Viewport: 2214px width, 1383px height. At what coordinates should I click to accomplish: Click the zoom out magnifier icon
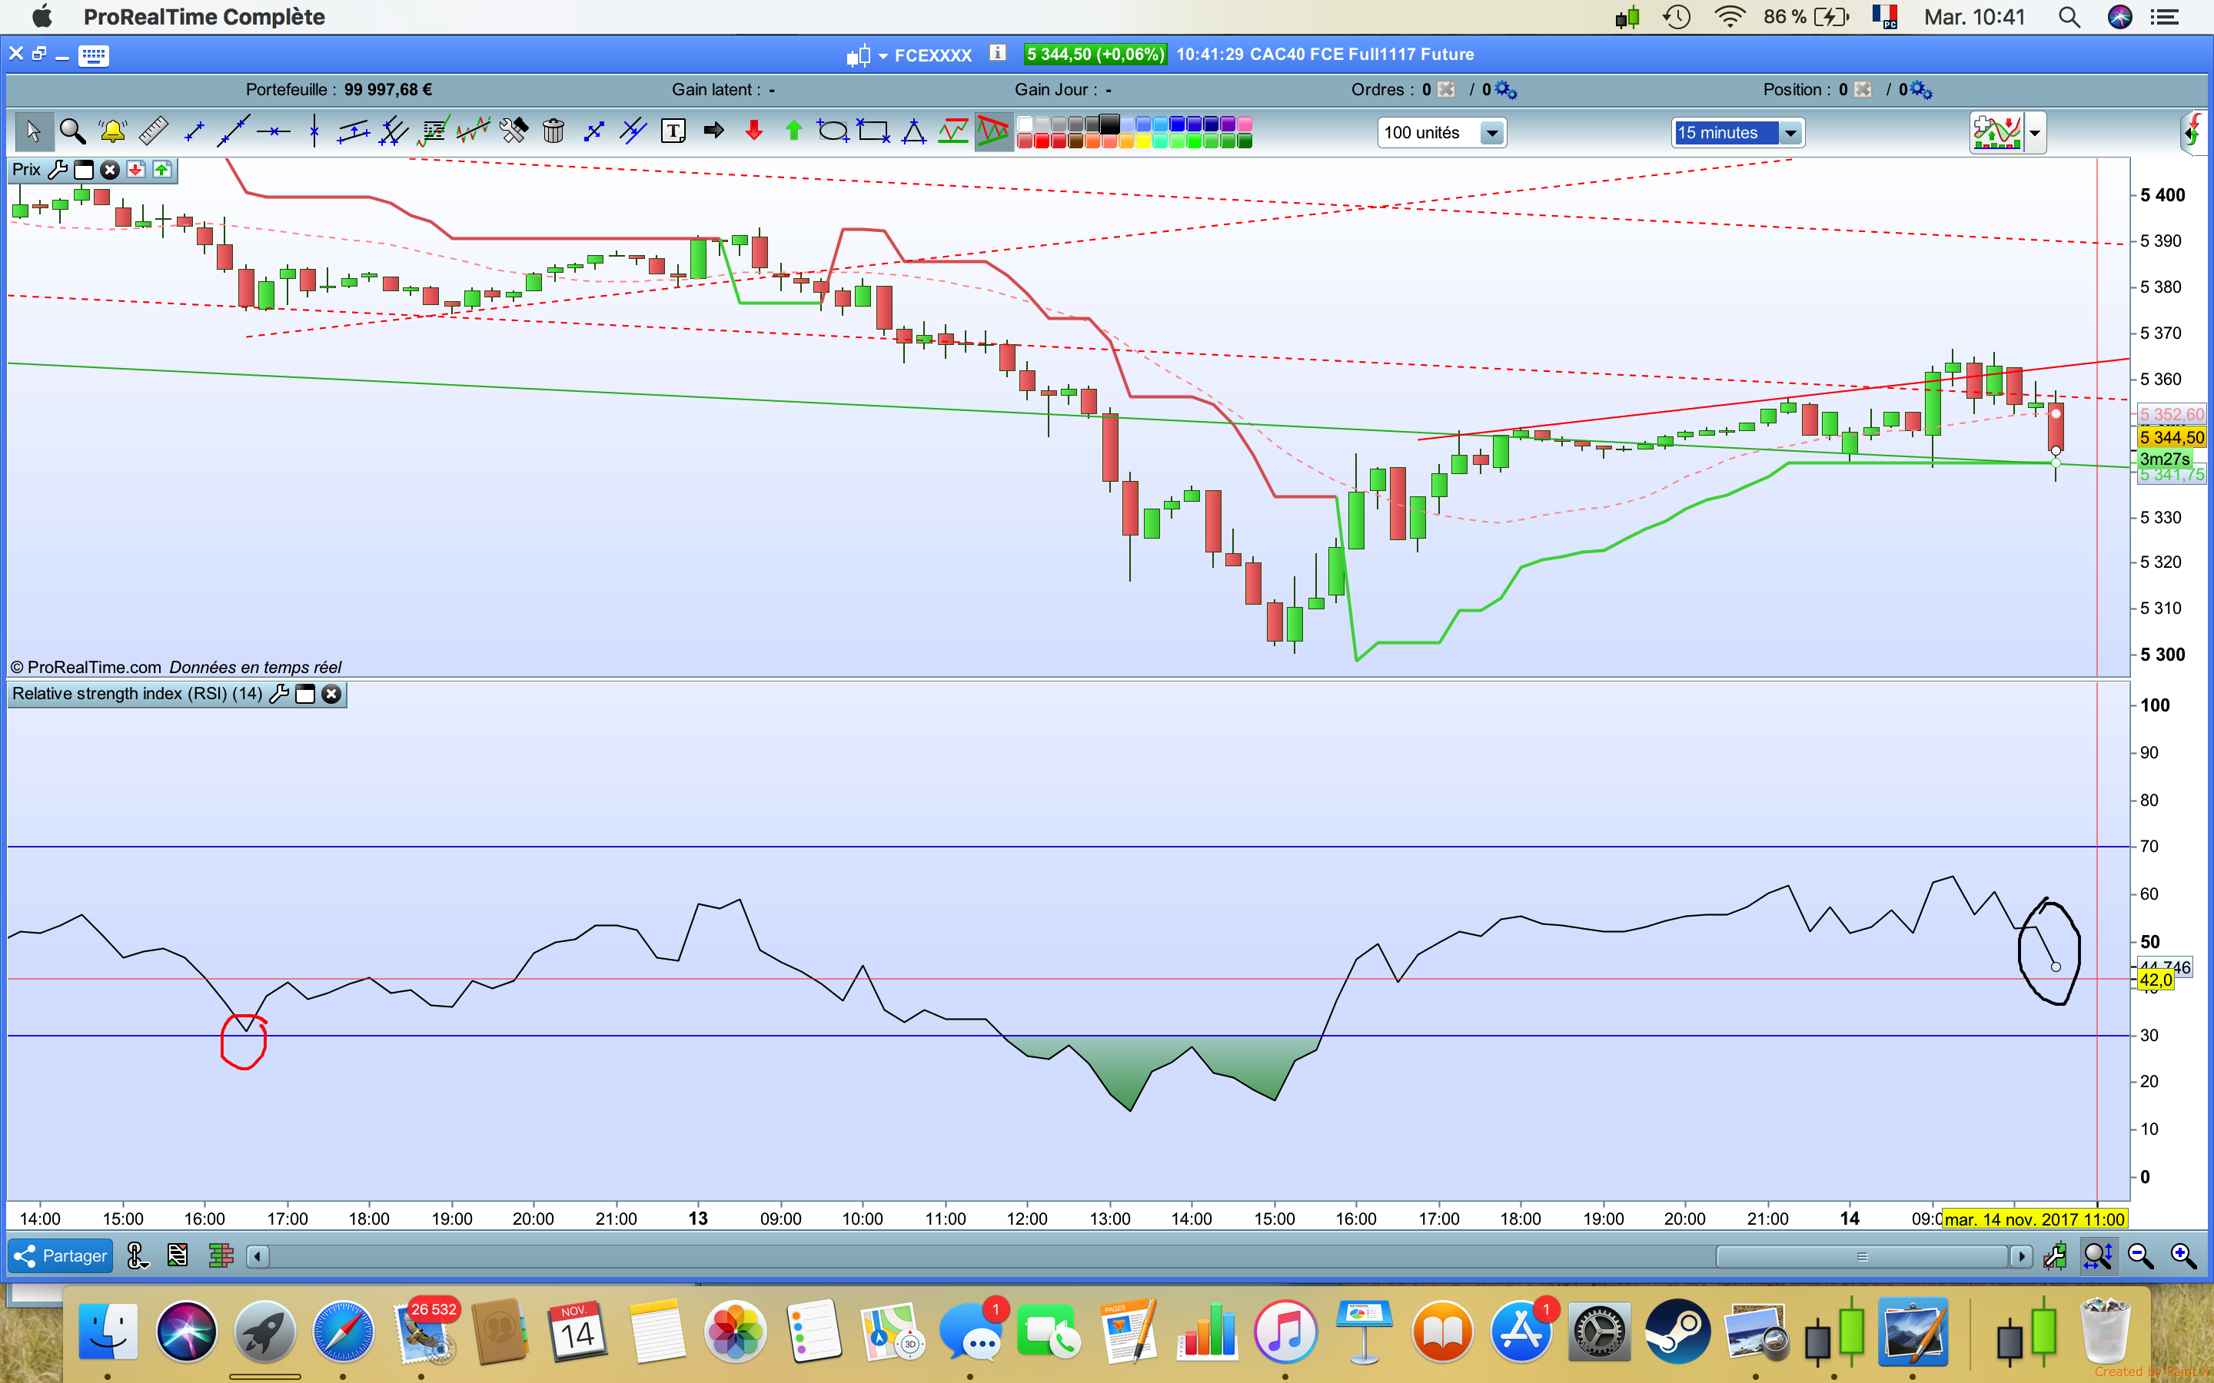2141,1256
